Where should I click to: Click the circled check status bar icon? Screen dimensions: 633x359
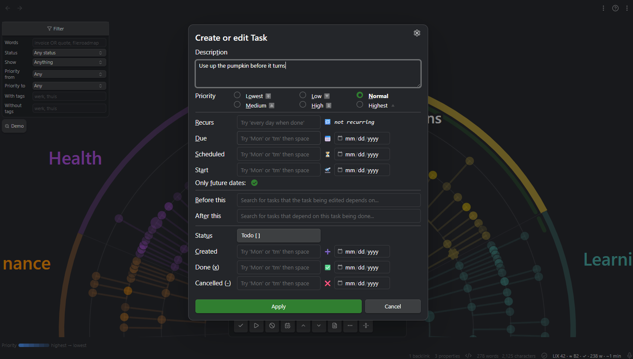[x=544, y=356]
